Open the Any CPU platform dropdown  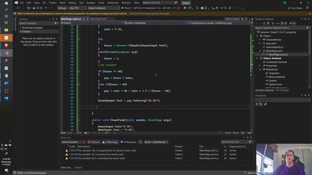78,8
